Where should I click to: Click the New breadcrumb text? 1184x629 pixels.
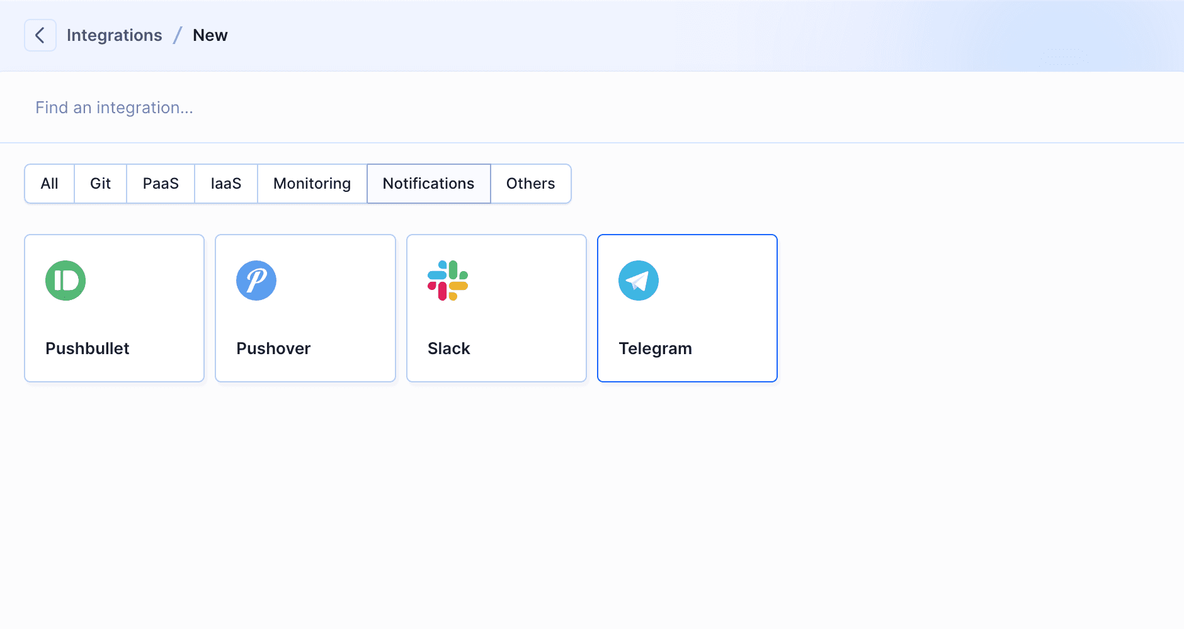[x=210, y=35]
